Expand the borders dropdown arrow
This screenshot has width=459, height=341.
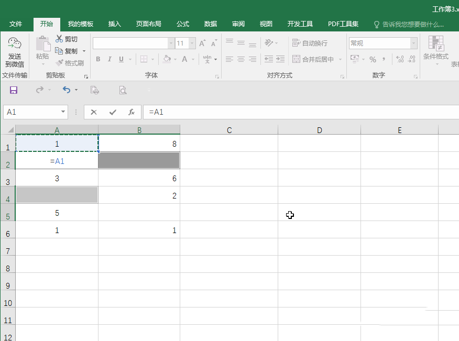152,59
